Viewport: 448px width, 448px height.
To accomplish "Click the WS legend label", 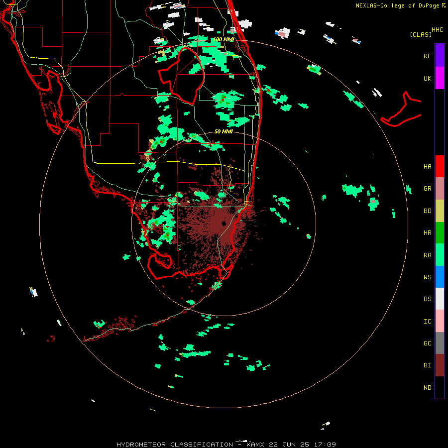I will click(427, 277).
